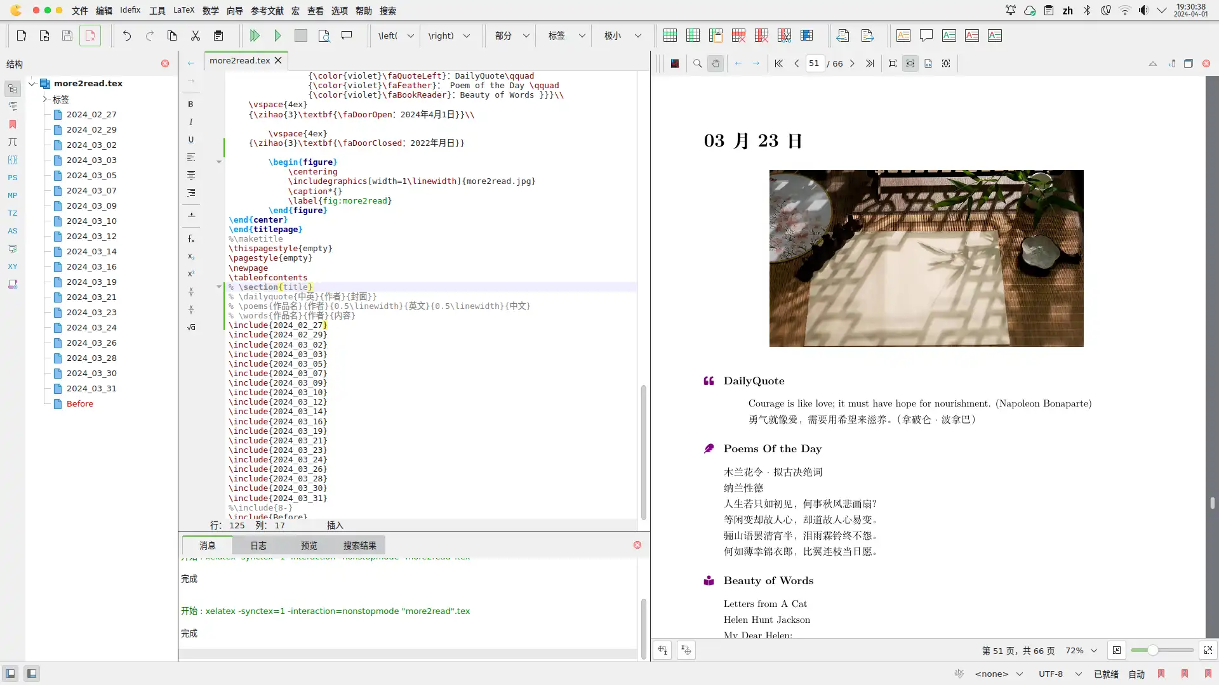Jump to last PDF page
Screen dimensions: 1219x685
(x=870, y=63)
